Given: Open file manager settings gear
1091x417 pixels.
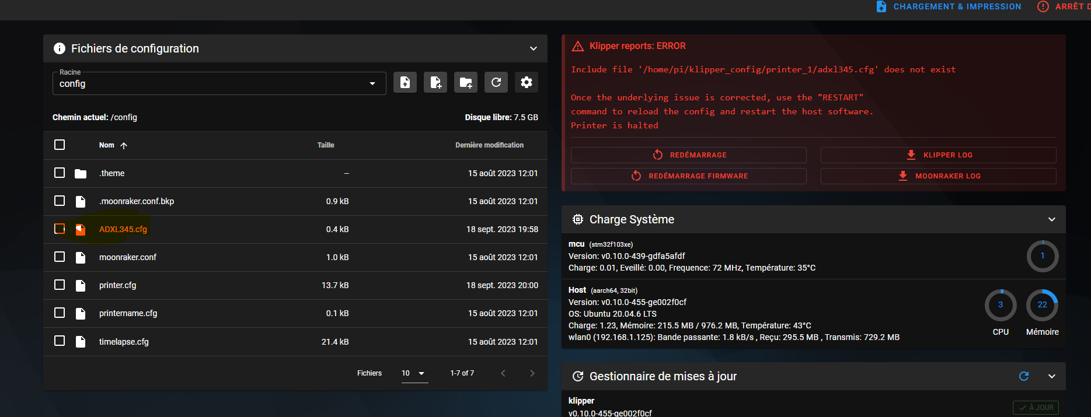Looking at the screenshot, I should [527, 83].
